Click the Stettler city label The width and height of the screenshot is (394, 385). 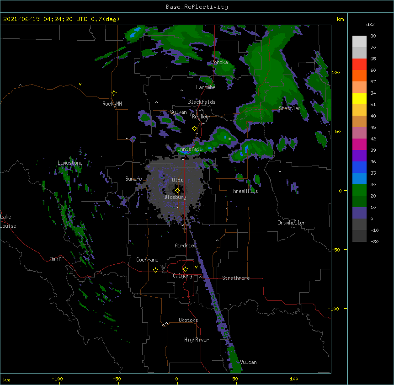[290, 108]
